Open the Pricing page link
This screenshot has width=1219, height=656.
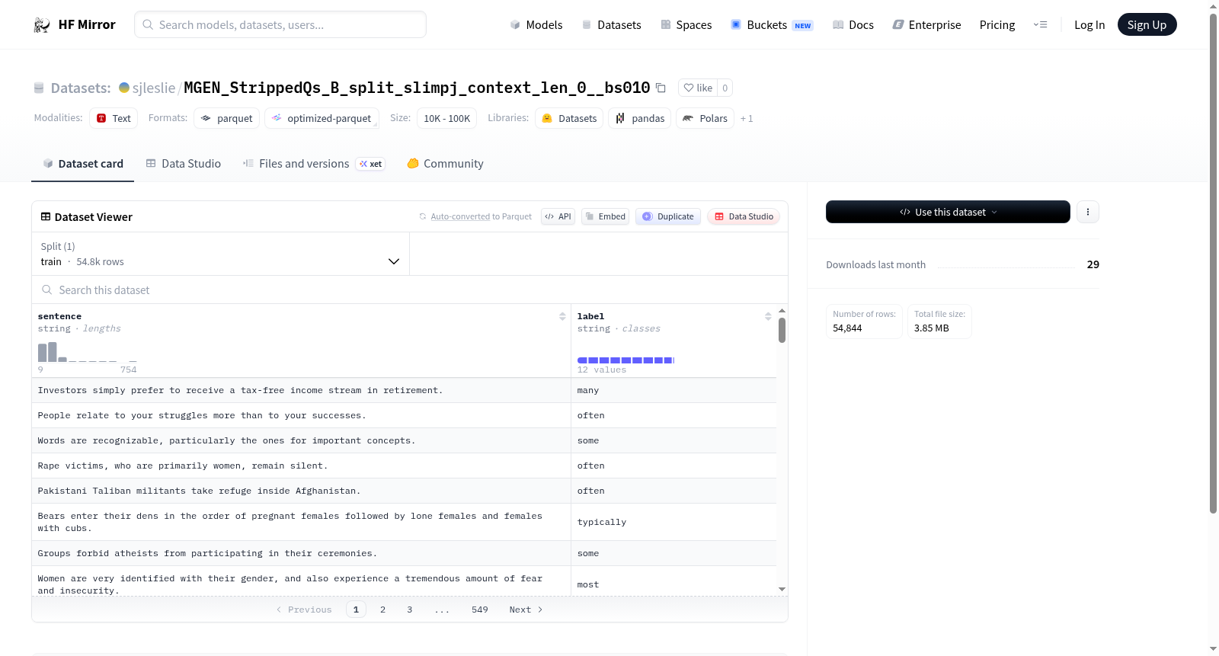[x=997, y=25]
